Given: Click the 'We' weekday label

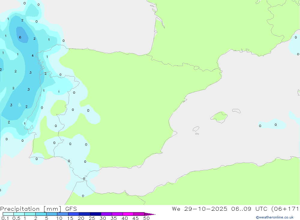Looking at the screenshot, I should (176, 209).
